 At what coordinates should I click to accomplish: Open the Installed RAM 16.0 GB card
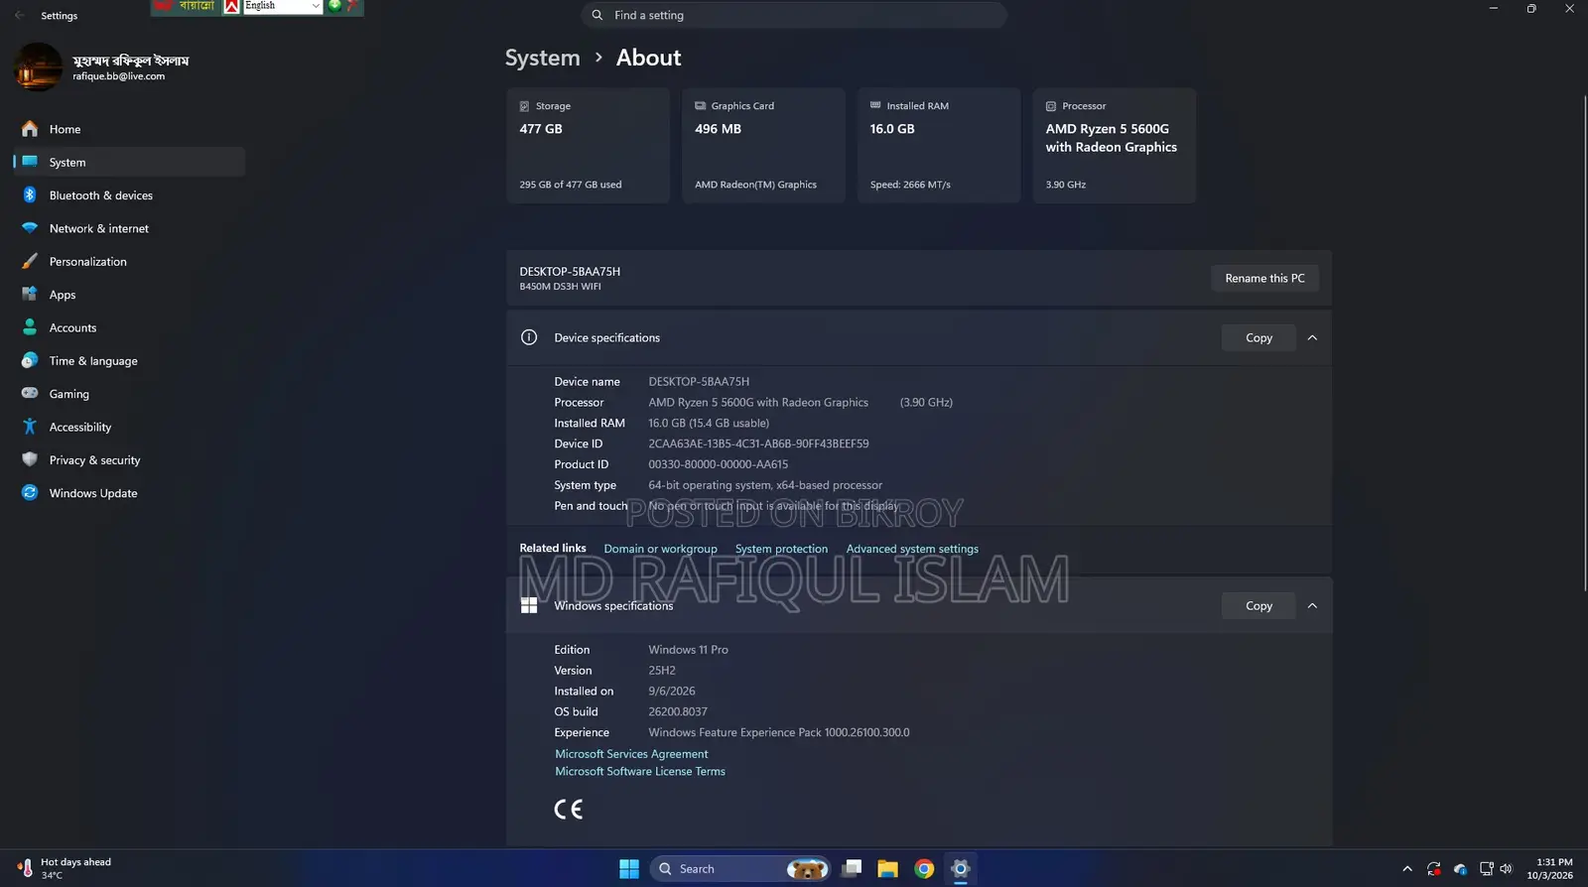click(x=939, y=146)
